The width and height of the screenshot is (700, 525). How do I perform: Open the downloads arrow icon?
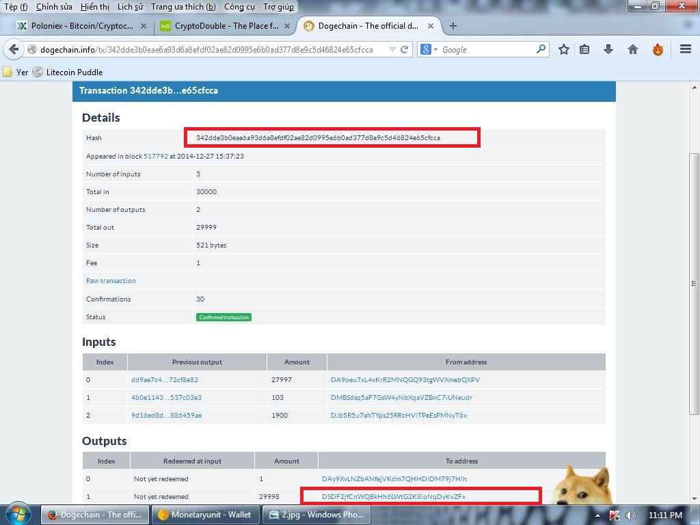coord(608,49)
